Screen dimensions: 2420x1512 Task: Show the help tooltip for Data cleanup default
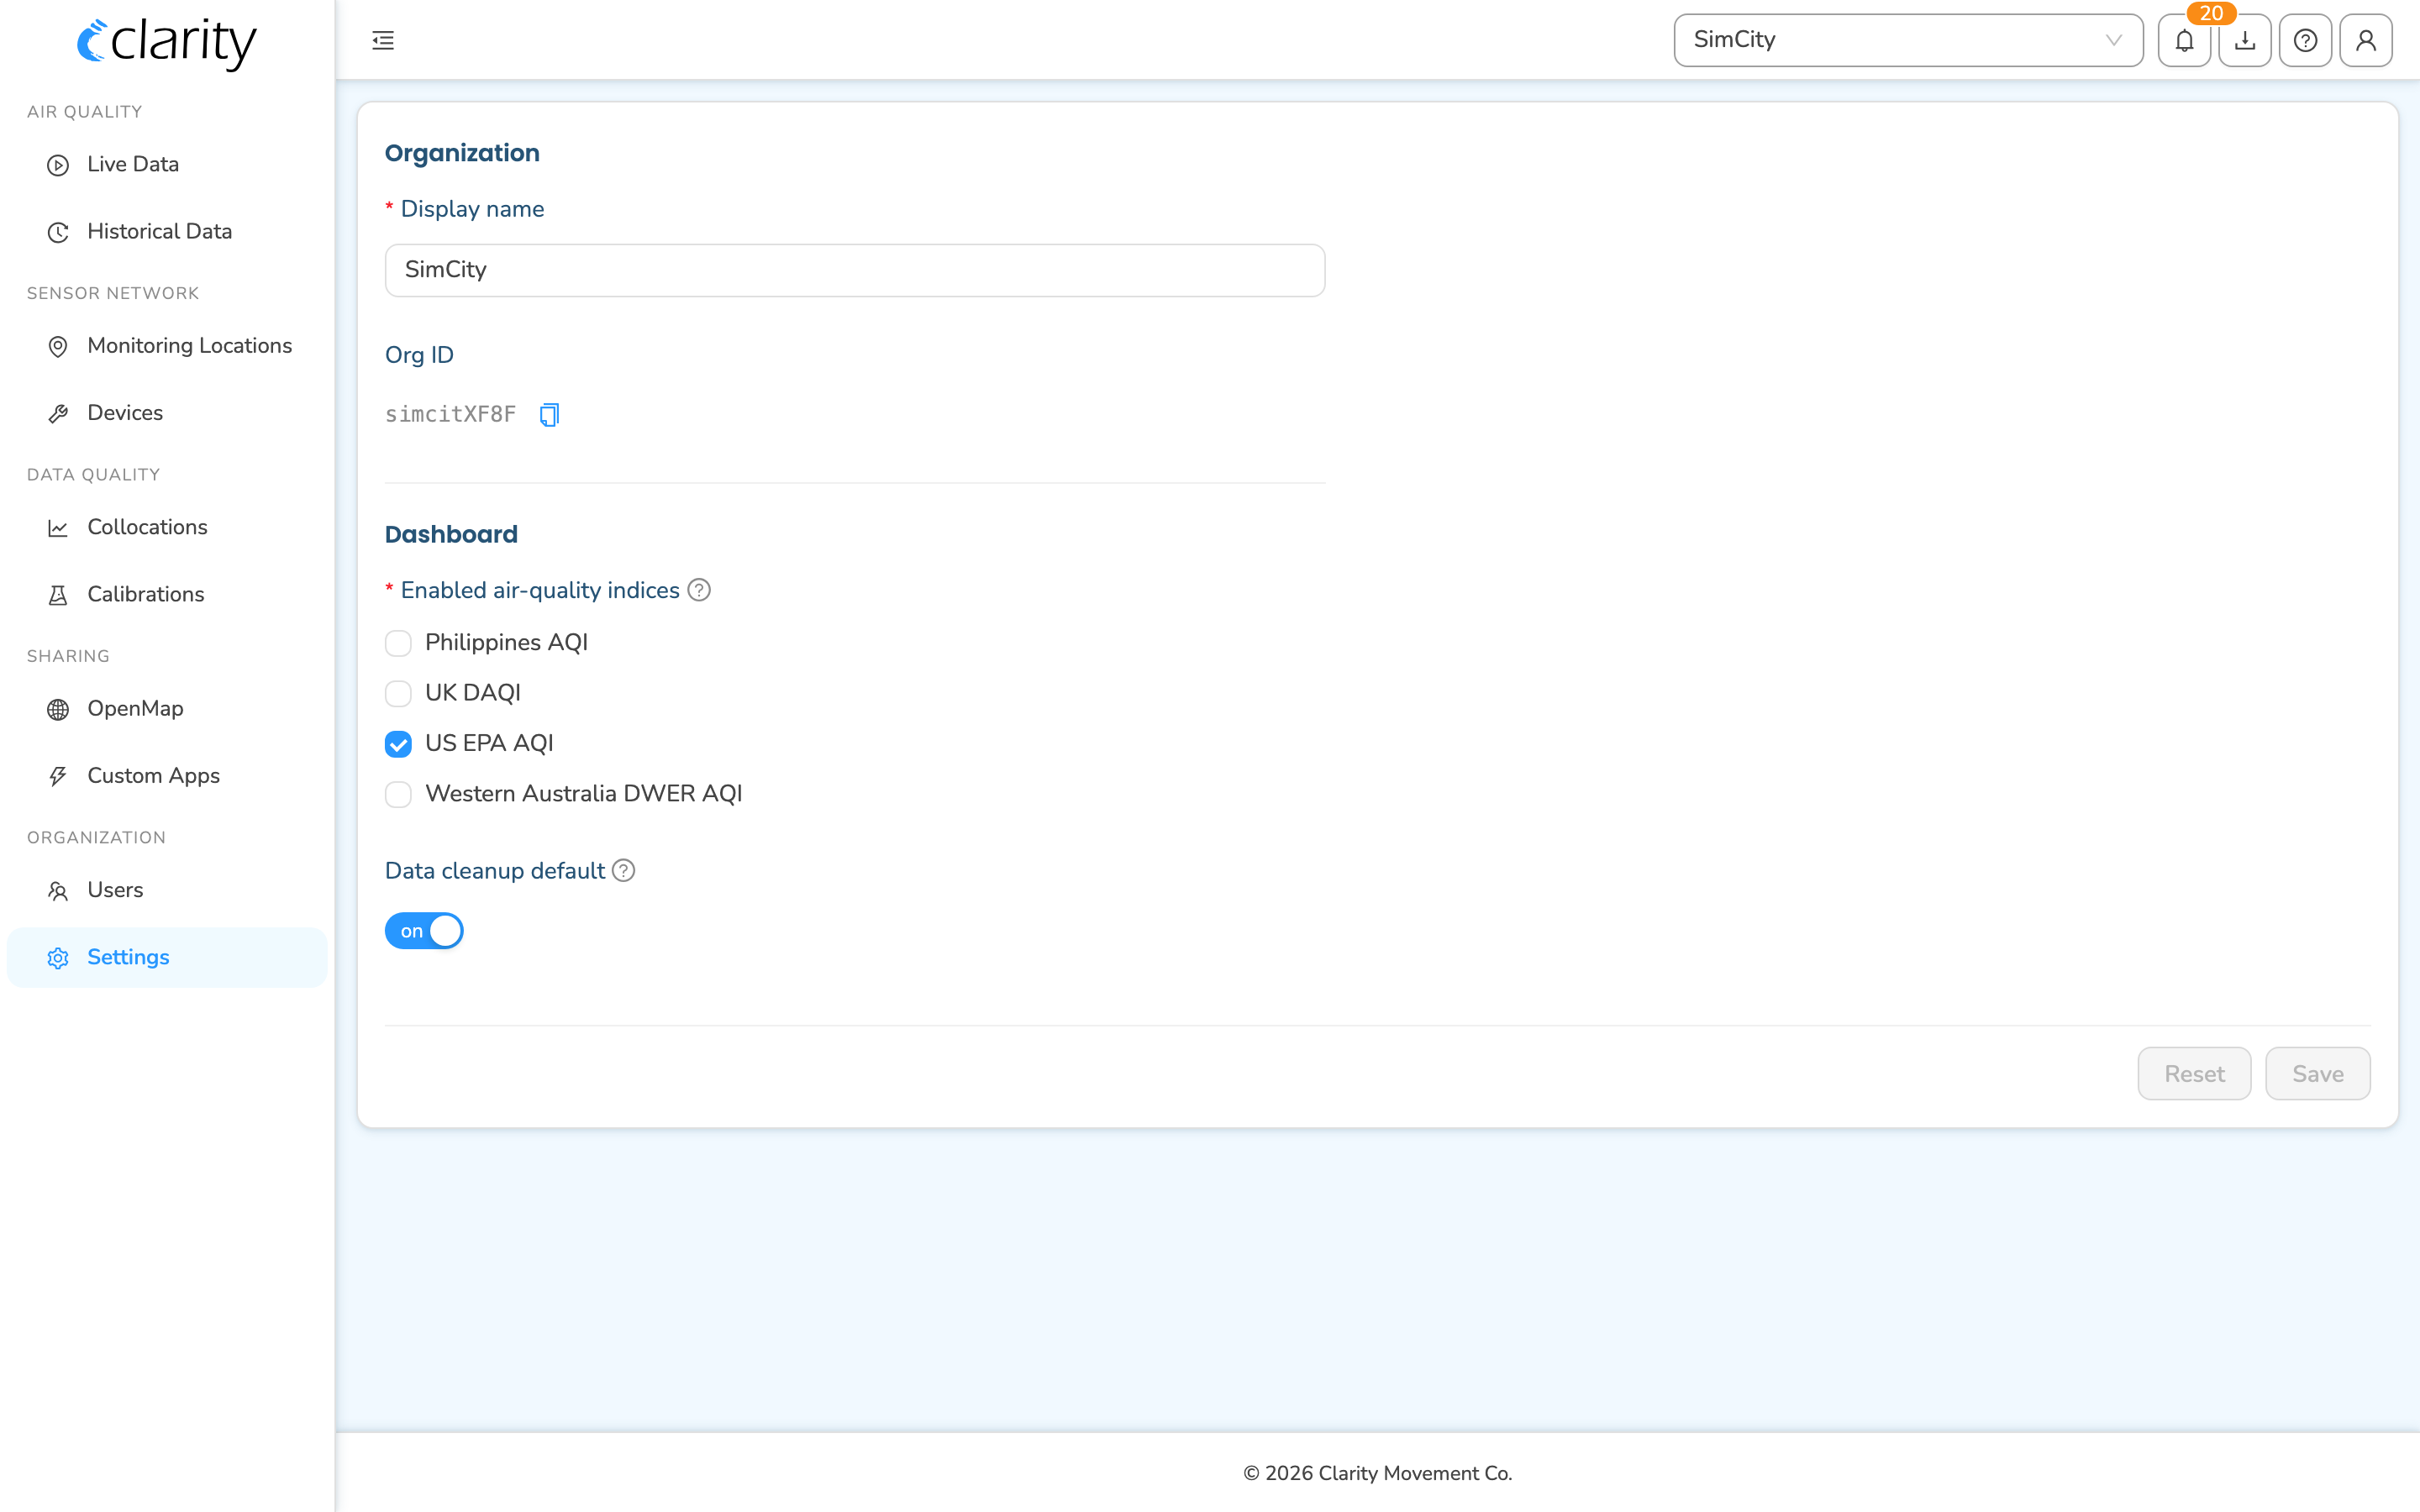[x=623, y=871]
